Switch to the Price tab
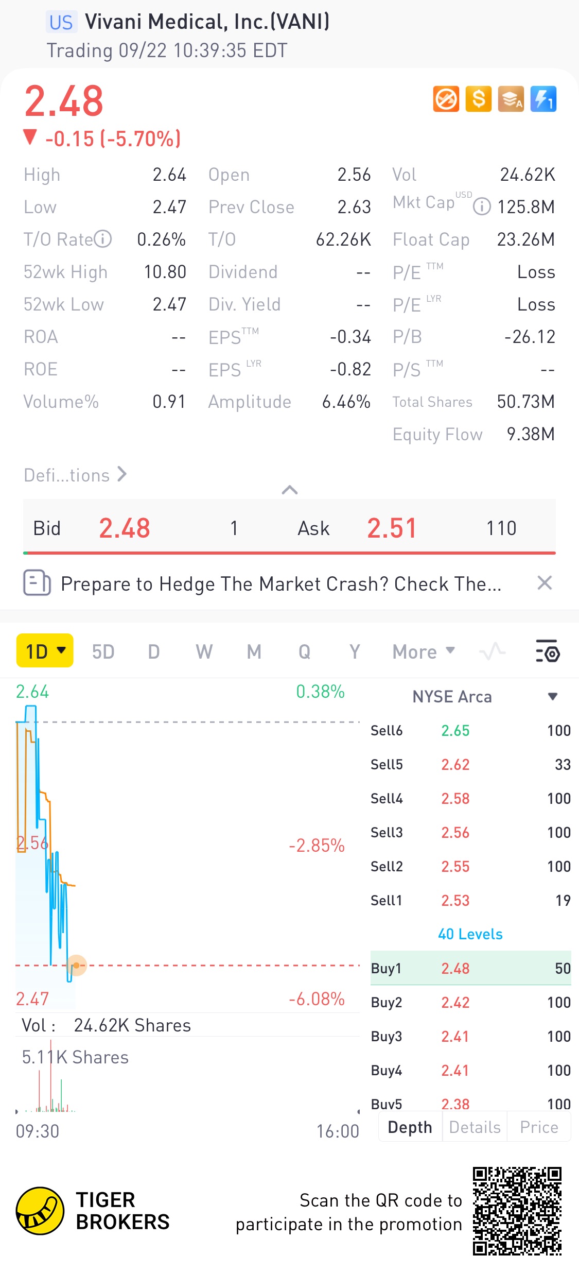 (x=539, y=1127)
